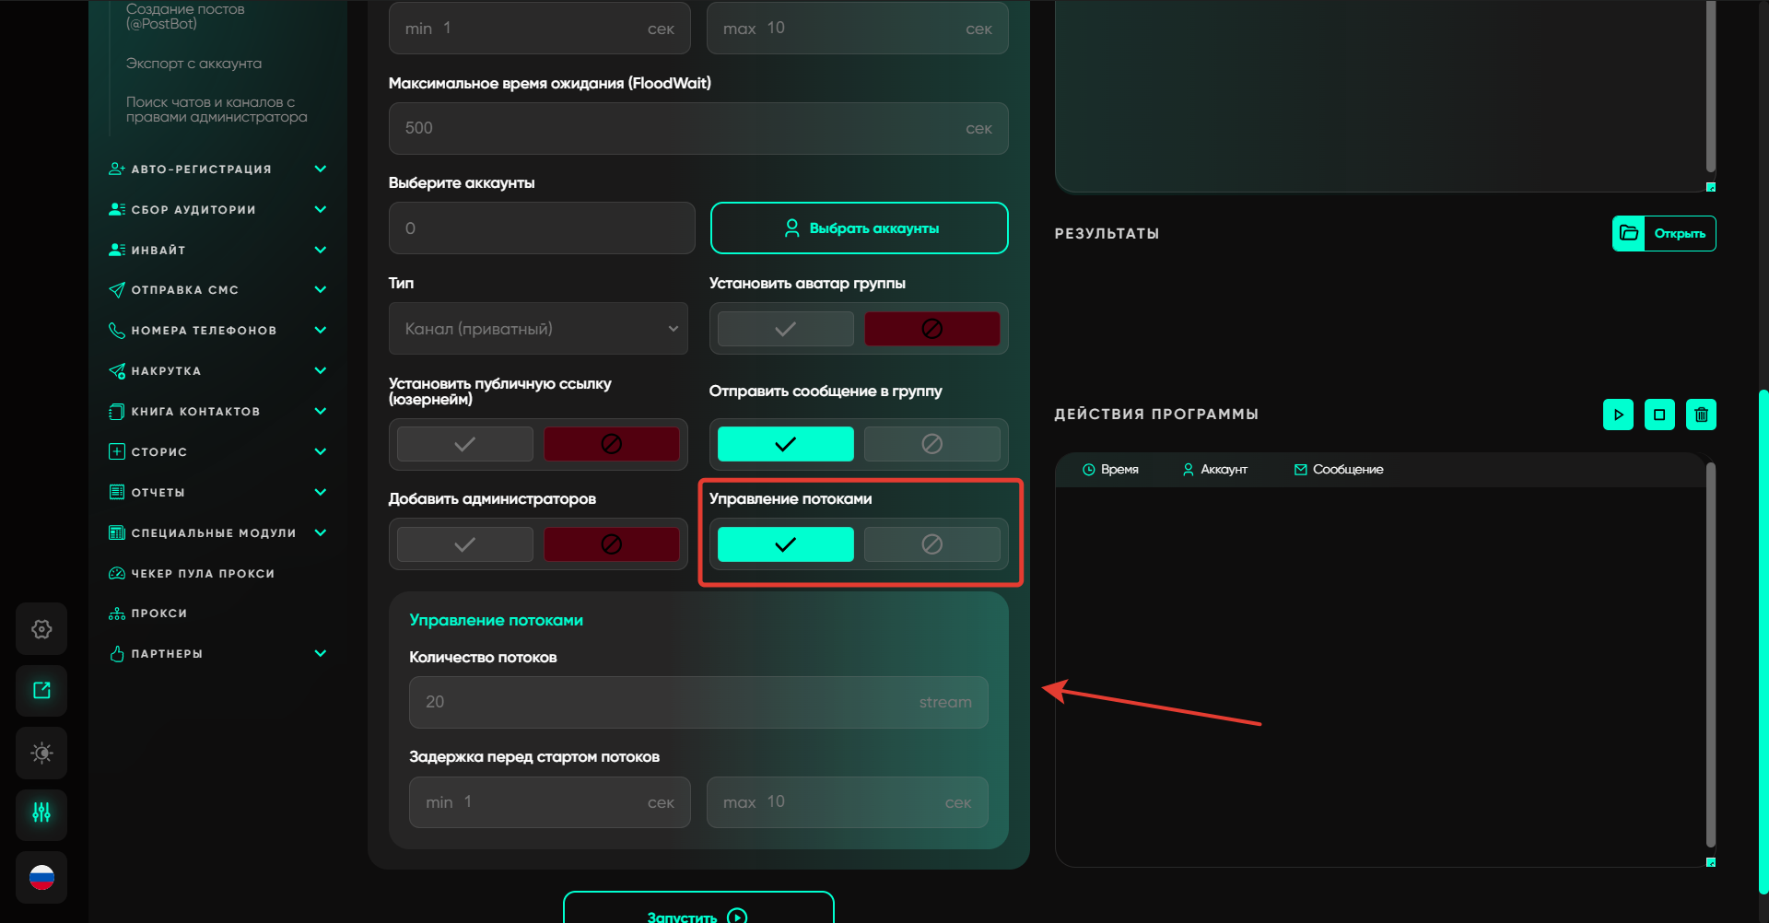Click the trash icon to clear actions
Image resolution: width=1769 pixels, height=923 pixels.
[x=1701, y=415]
